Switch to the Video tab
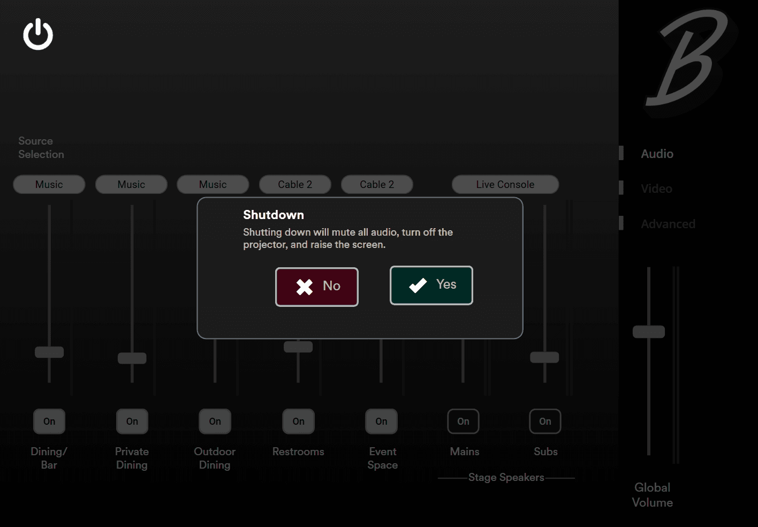758x527 pixels. [656, 189]
